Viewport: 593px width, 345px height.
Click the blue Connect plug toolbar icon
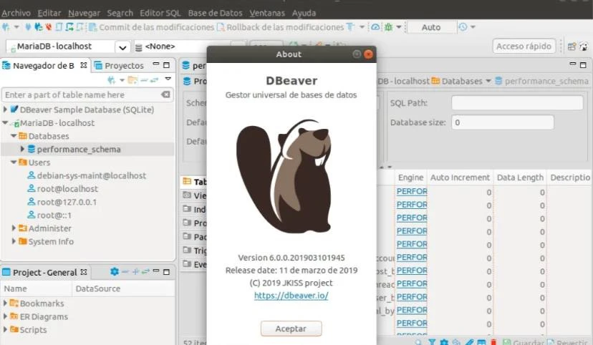point(28,27)
